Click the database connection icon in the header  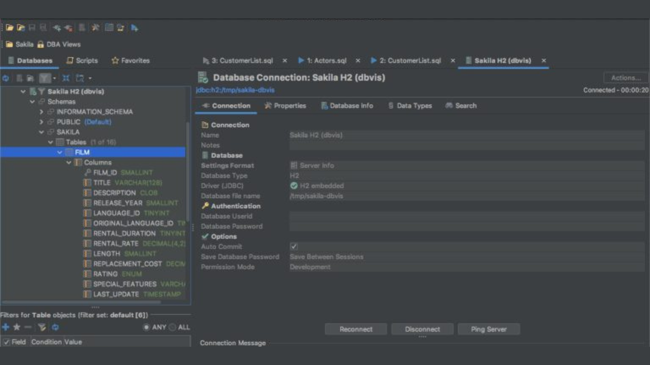pyautogui.click(x=203, y=78)
